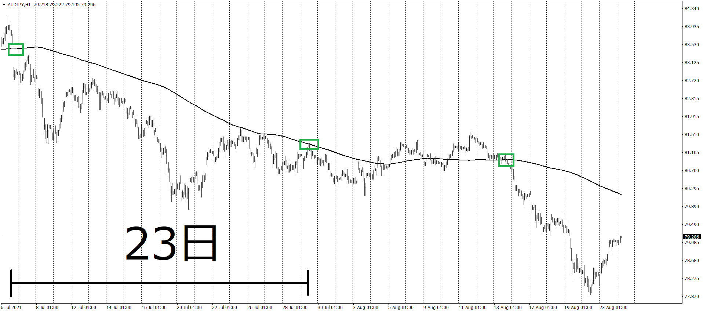Click the 83.125 price axis label
This screenshot has width=703, height=312.
(692, 63)
